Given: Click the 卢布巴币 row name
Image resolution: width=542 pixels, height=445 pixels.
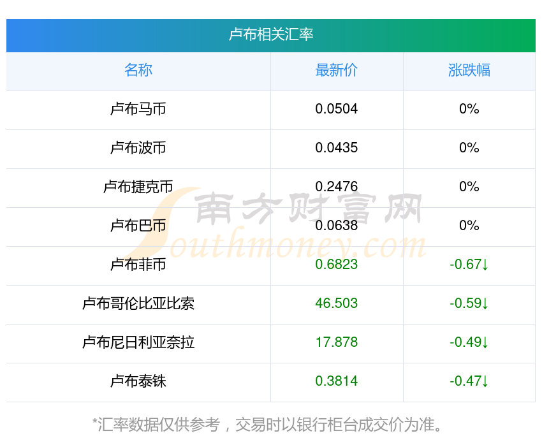Looking at the screenshot, I should tap(138, 226).
